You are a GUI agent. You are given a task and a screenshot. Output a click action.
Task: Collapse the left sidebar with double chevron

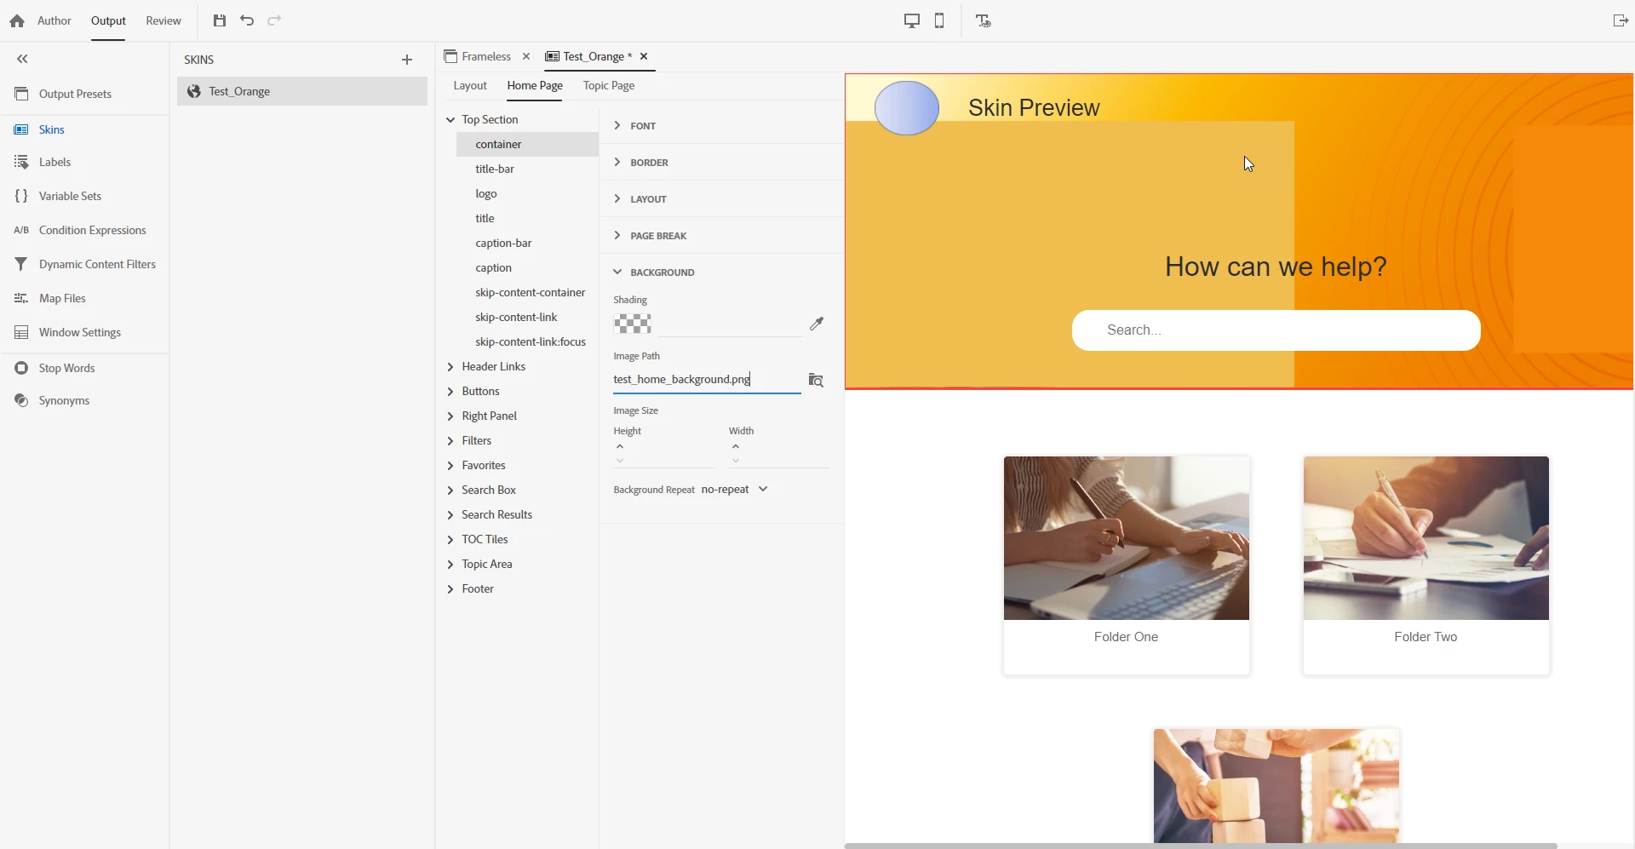[x=22, y=59]
